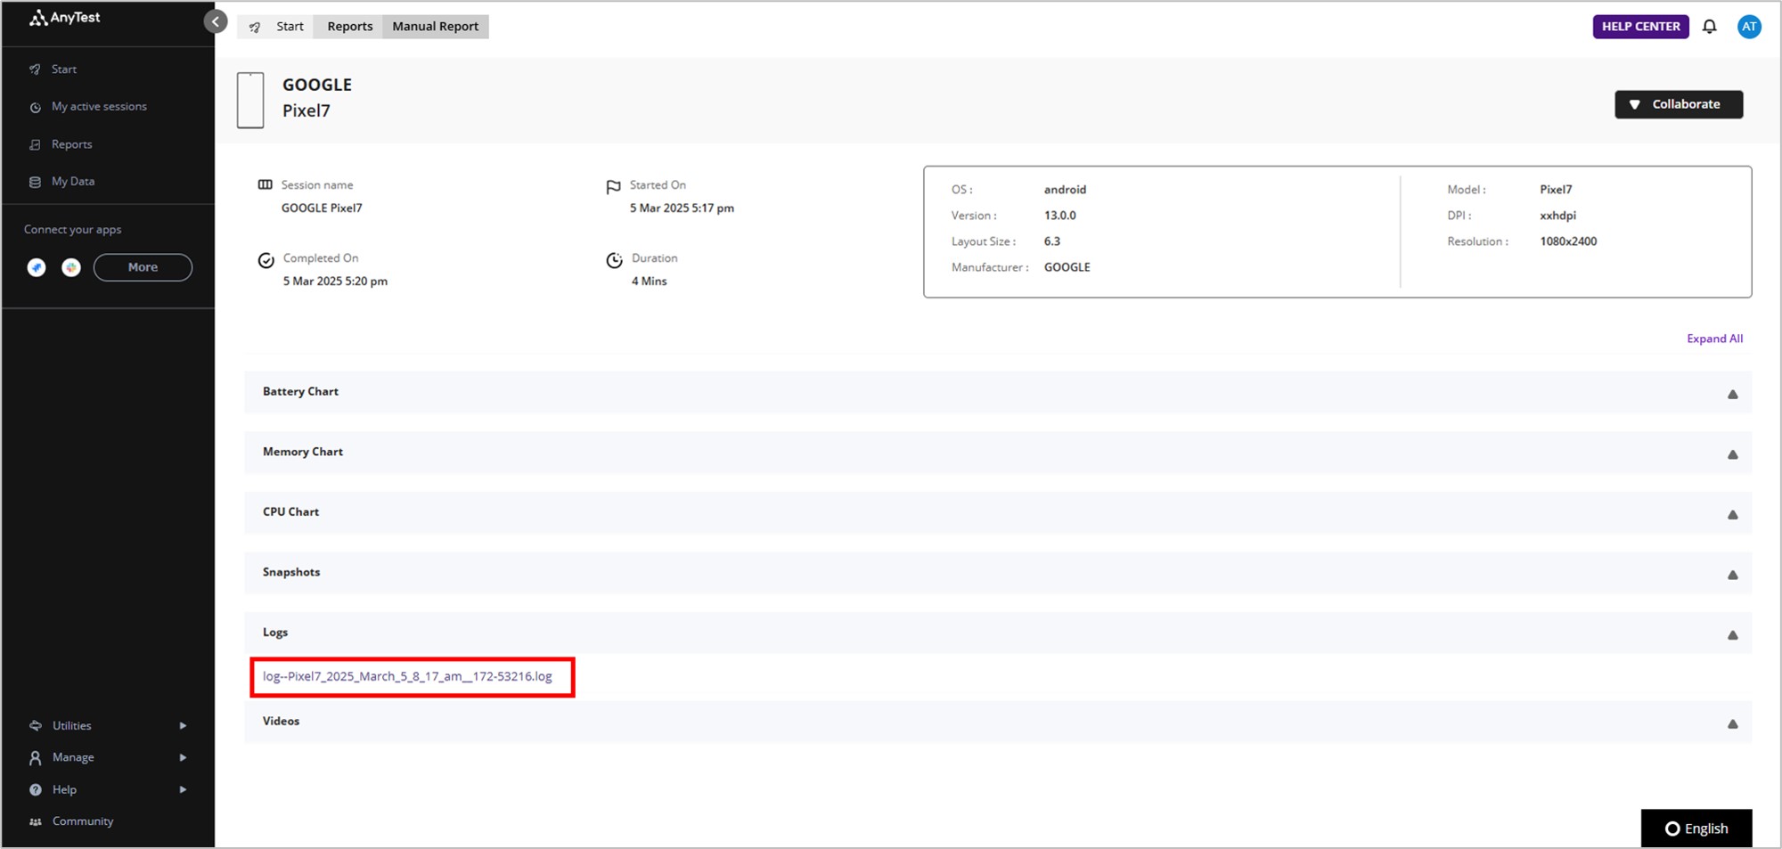Viewport: 1782px width, 849px height.
Task: Collapse the sidebar with the arrow button
Action: click(x=216, y=21)
